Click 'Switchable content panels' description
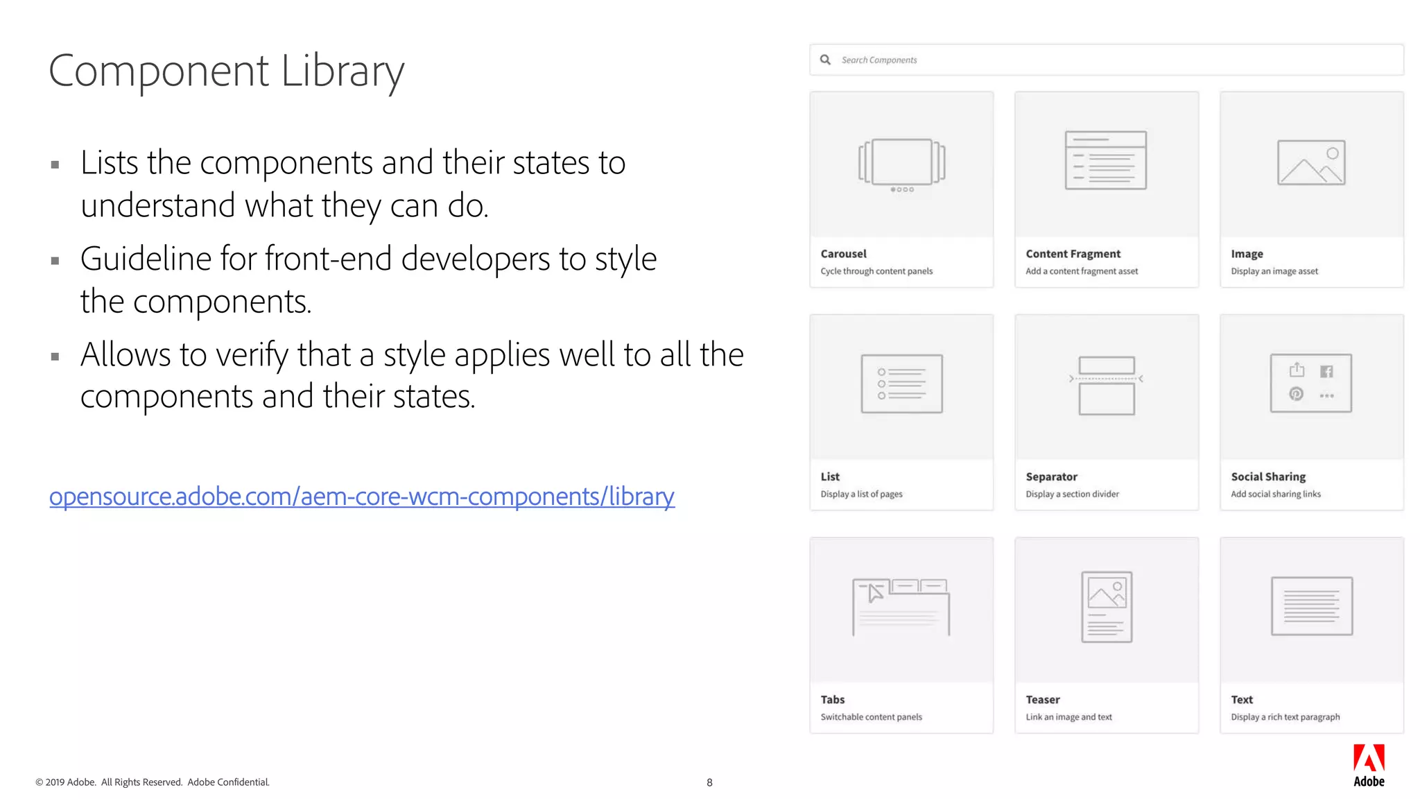The width and height of the screenshot is (1420, 799). click(x=871, y=717)
